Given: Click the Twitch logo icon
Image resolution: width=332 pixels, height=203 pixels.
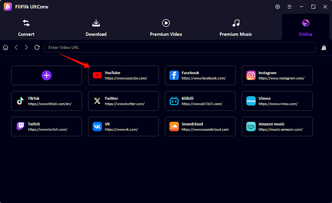Looking at the screenshot, I should 20,126.
